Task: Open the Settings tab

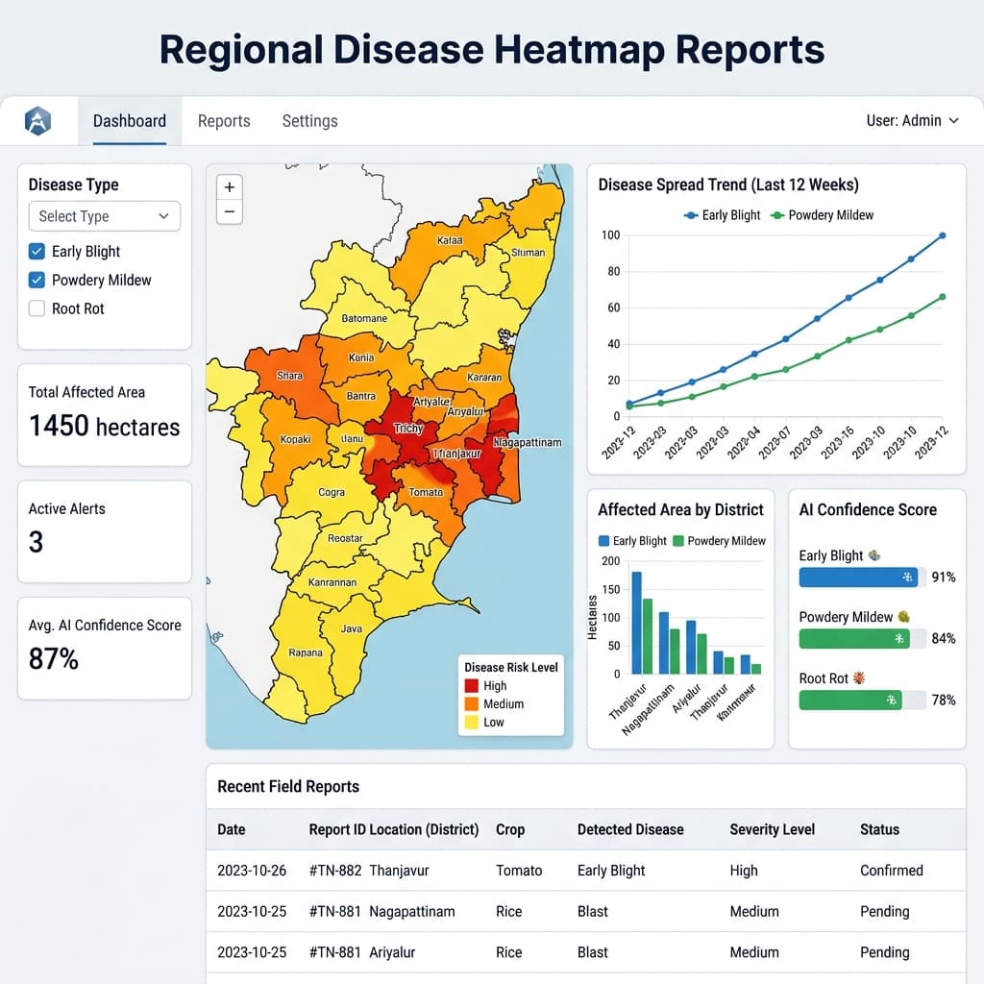Action: click(310, 120)
